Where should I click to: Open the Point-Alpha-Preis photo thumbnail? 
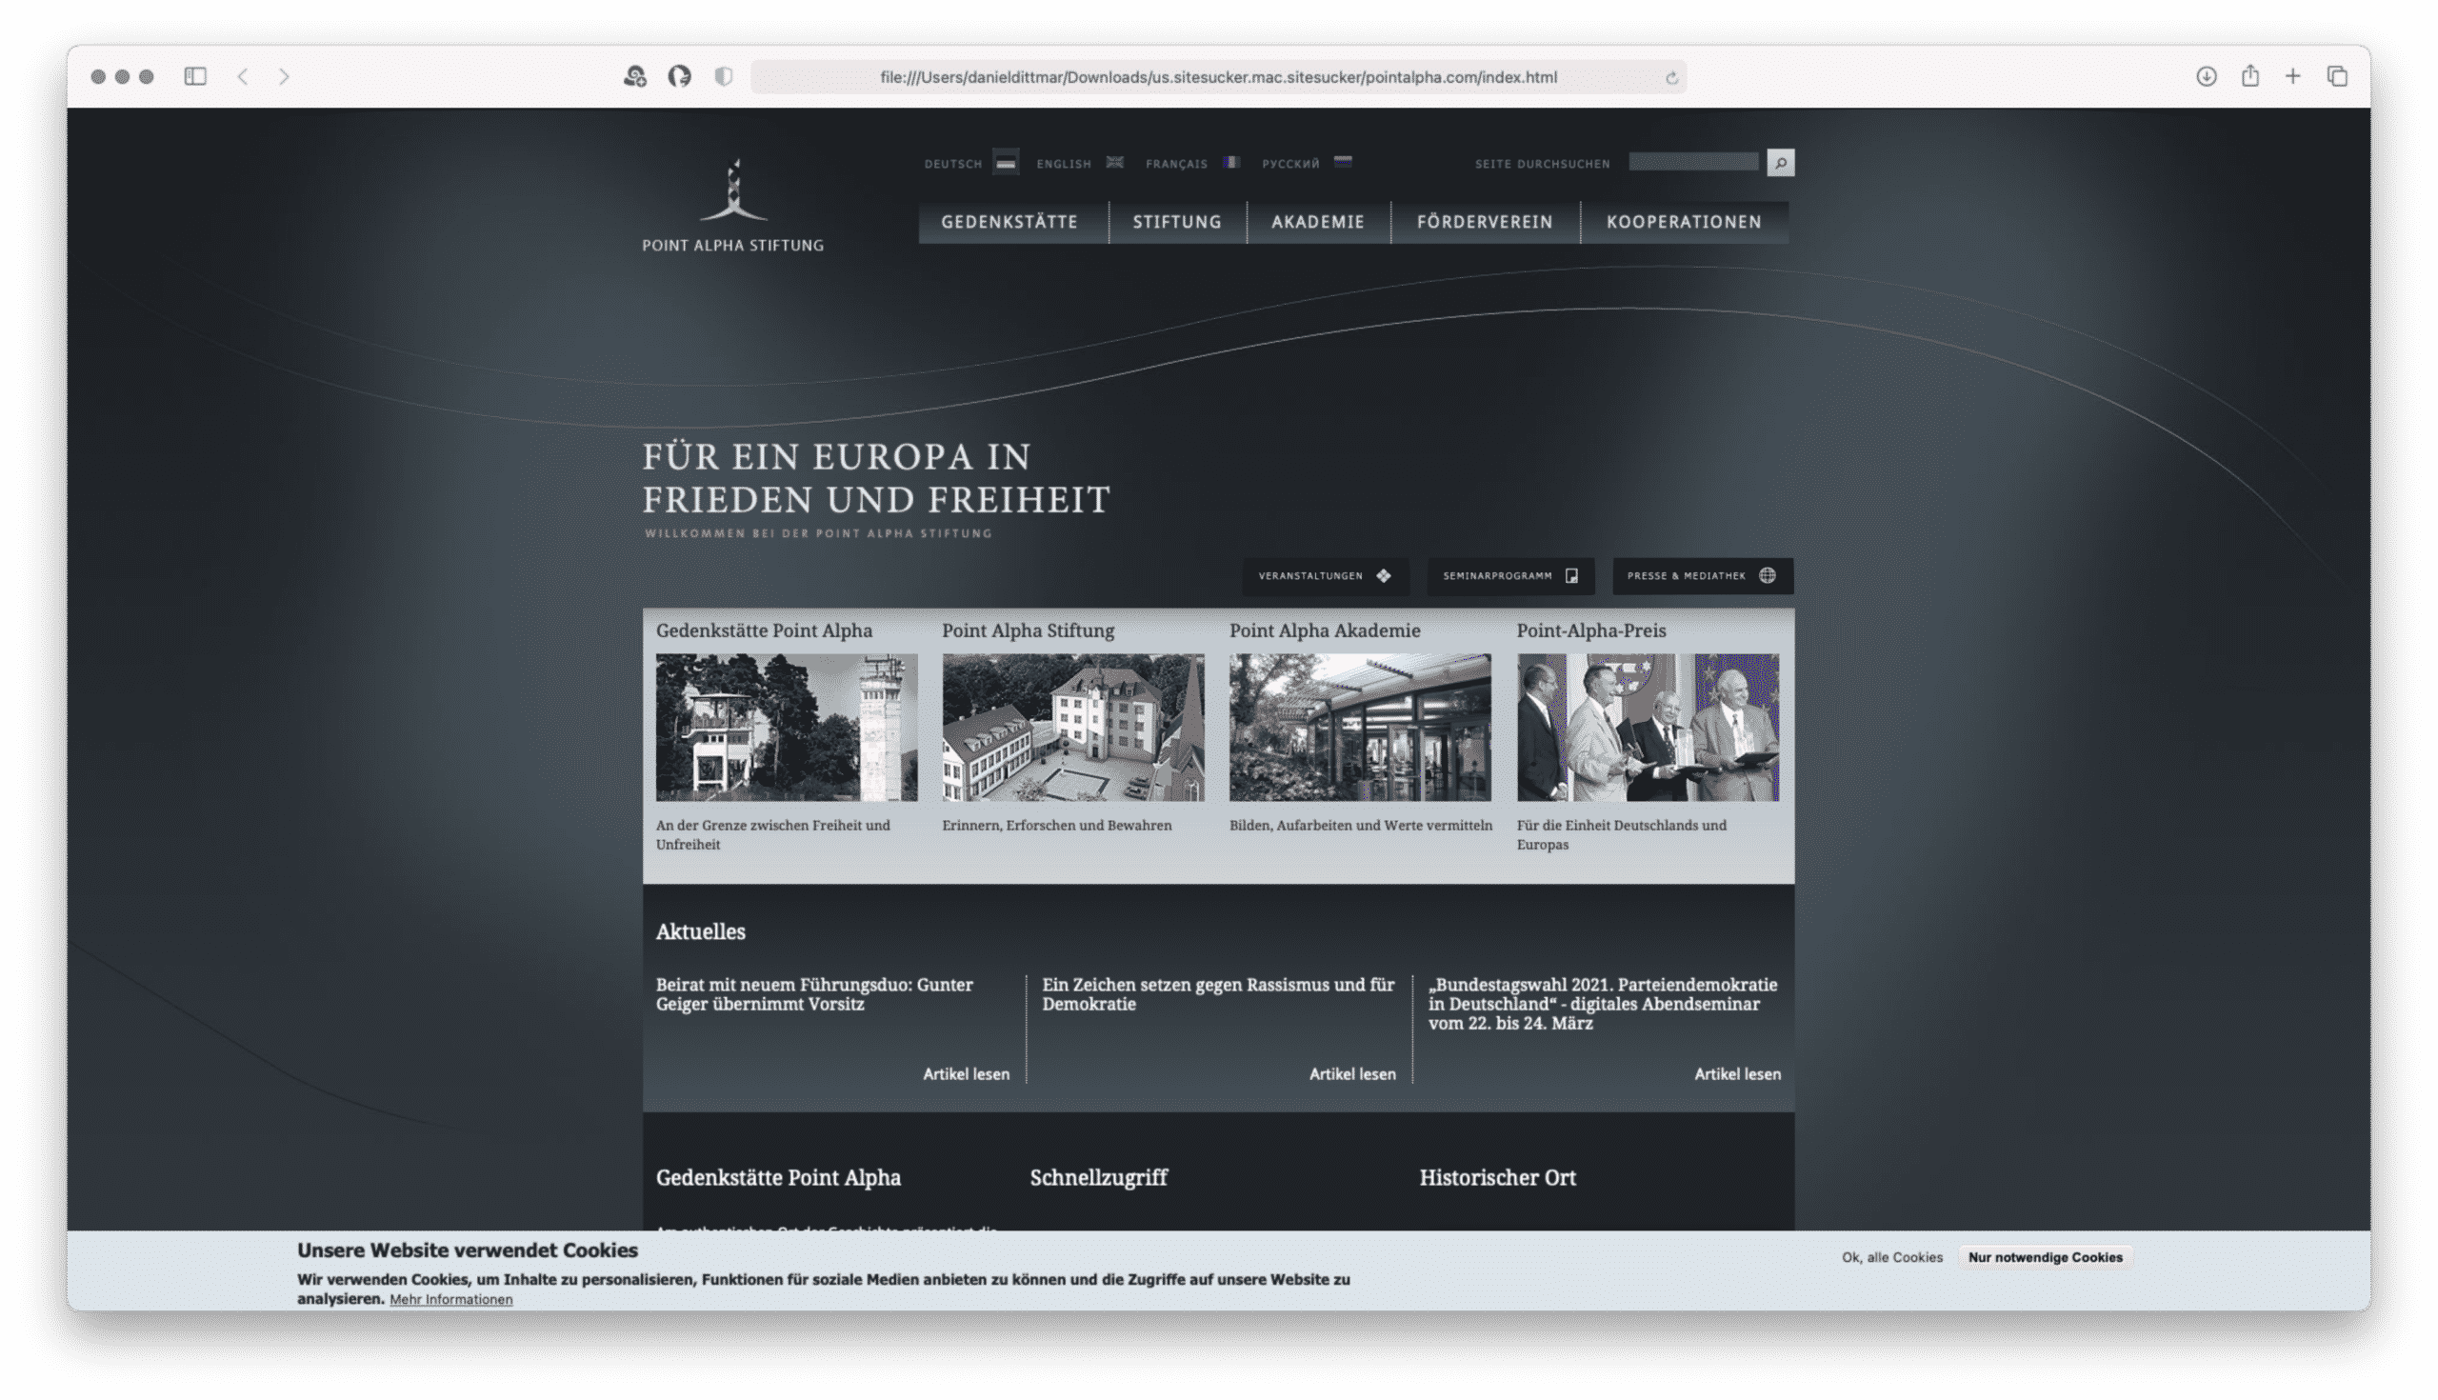click(x=1648, y=728)
